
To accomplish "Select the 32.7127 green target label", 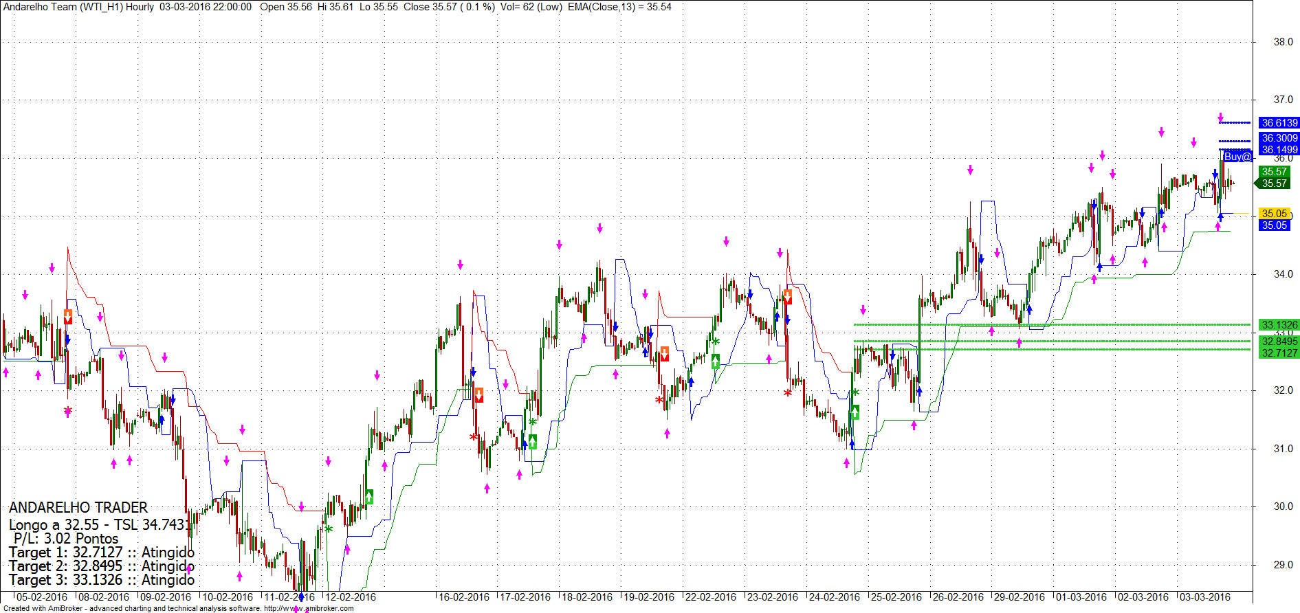I will click(1279, 353).
